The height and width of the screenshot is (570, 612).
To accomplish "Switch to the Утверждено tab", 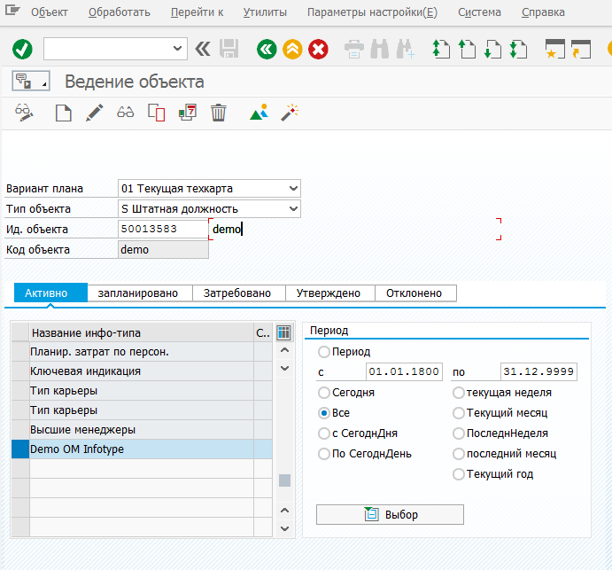I will coord(330,293).
